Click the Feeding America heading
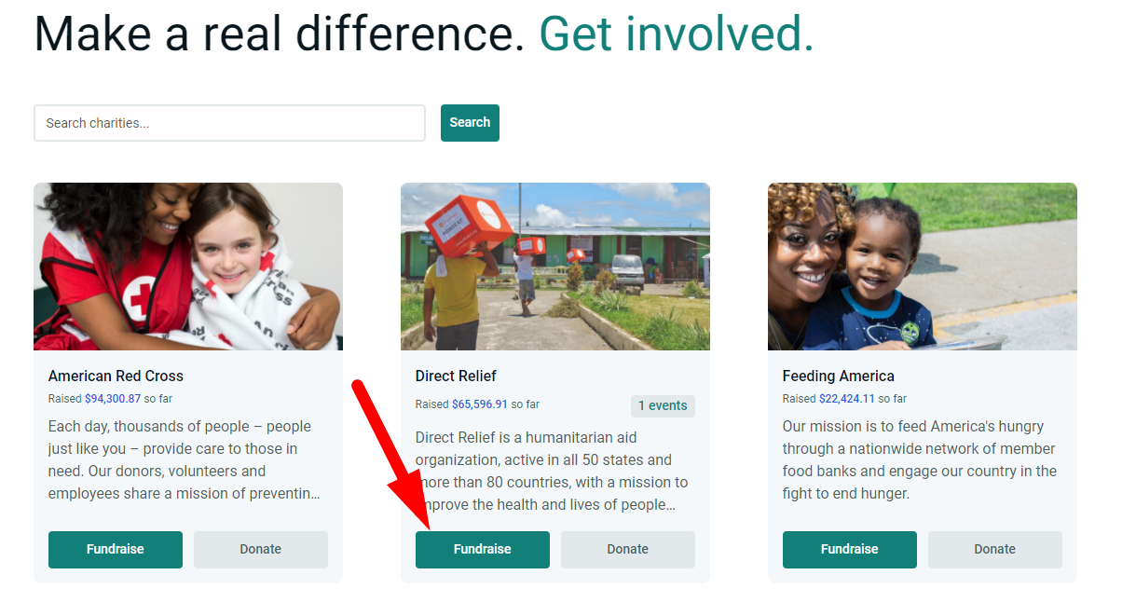Viewport: 1136px width, 616px height. 839,376
